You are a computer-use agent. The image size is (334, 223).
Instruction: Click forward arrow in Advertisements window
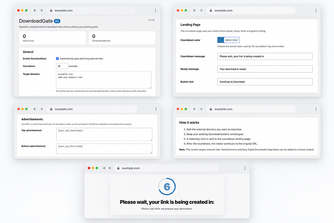41,109
